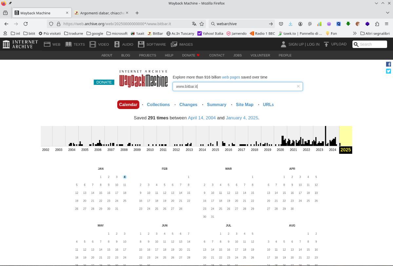
Task: Share on Twitter via sidebar icon
Action: click(x=388, y=71)
